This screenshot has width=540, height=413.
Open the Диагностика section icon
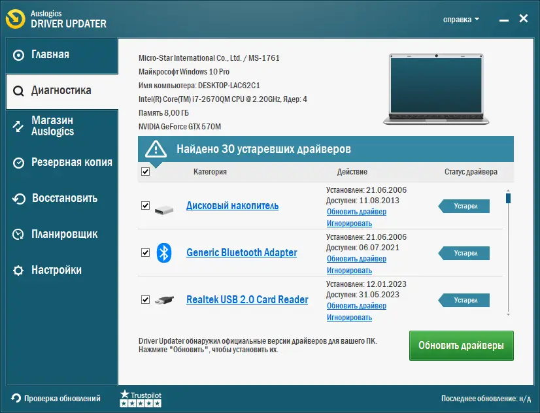point(18,90)
